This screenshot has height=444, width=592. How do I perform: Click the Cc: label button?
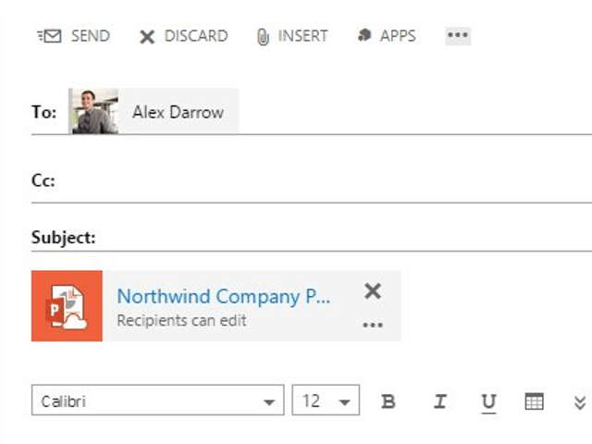click(x=43, y=180)
